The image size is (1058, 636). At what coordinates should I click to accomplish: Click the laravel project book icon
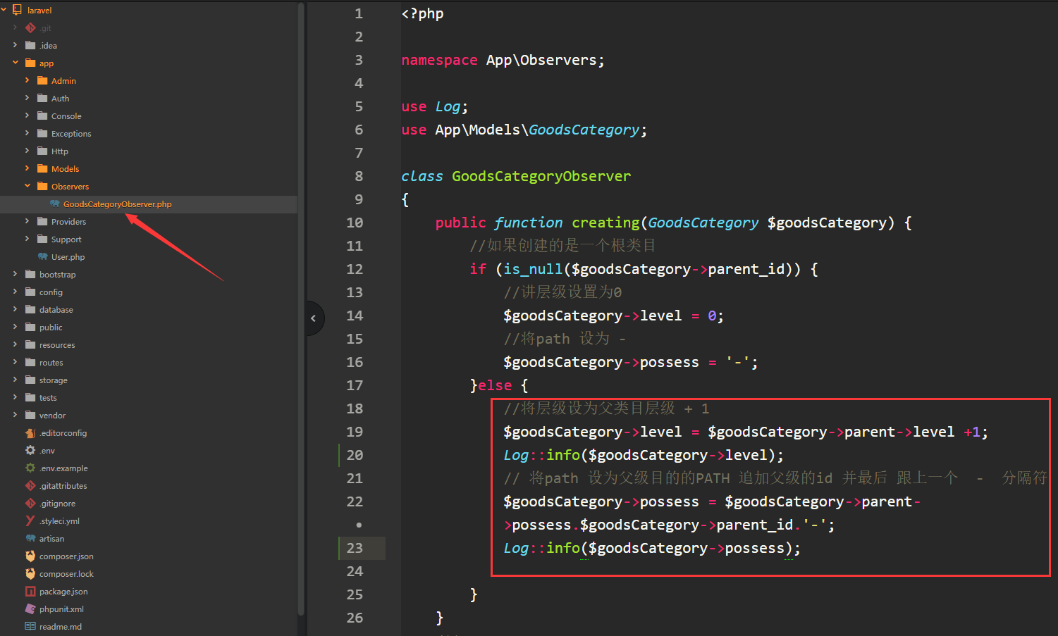click(18, 10)
